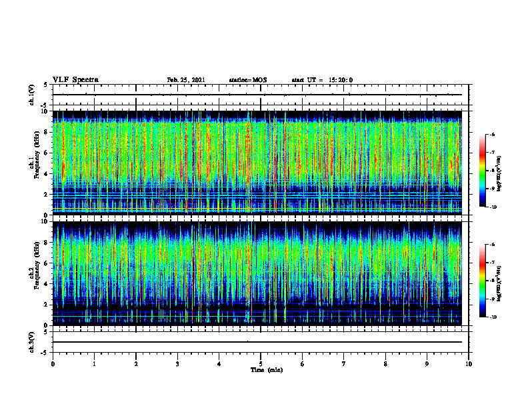528x408 pixels.
Task: Click the ch.1 voltage trace line
Action: click(x=257, y=95)
